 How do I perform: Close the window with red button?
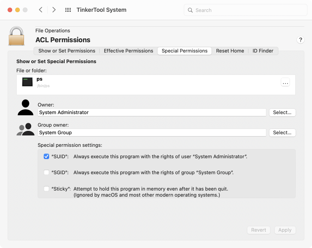click(10, 10)
